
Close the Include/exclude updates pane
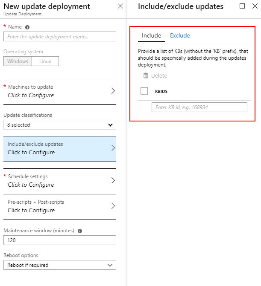pos(255,6)
